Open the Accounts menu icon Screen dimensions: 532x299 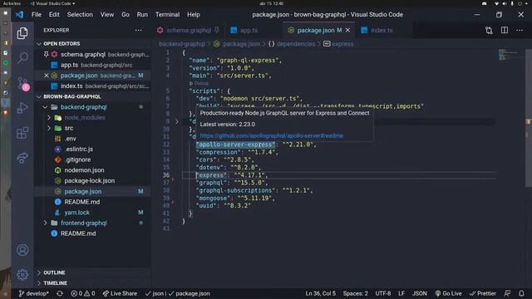(x=22, y=250)
